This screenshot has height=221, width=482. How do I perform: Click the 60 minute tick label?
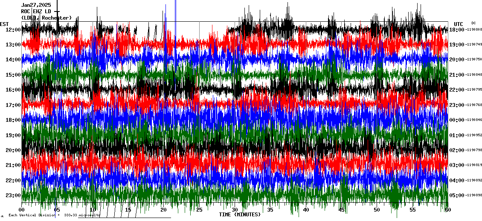[447, 210]
